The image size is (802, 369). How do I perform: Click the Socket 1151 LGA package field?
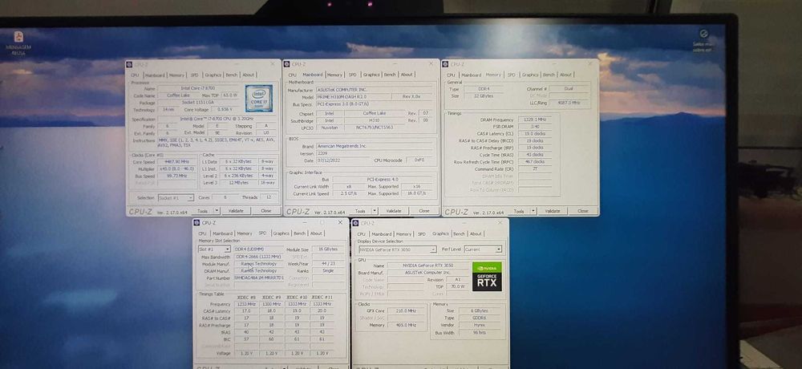[x=198, y=103]
